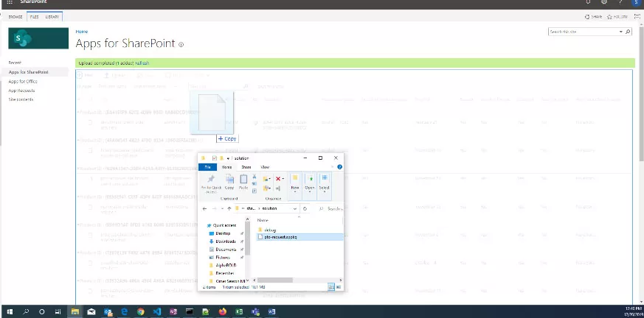The height and width of the screenshot is (318, 644).
Task: Expand the Explorer address bar history dropdown
Action: [294, 208]
